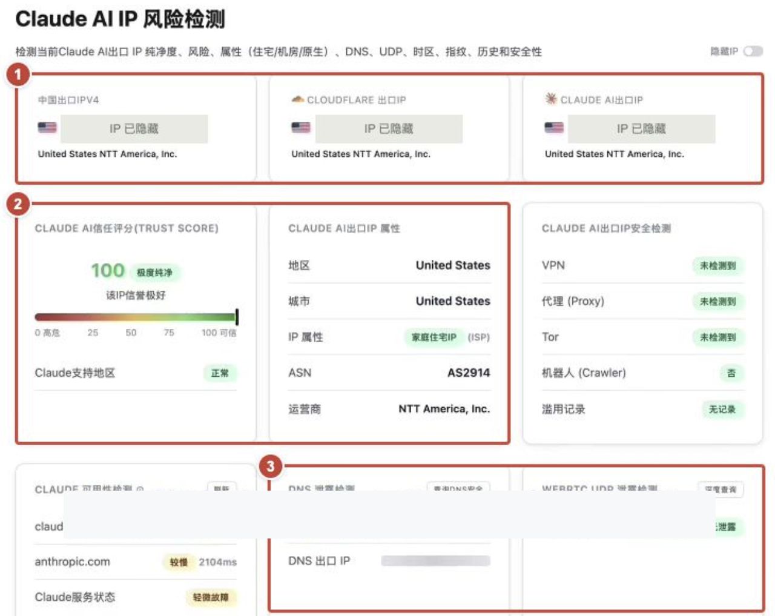Click the CLAUDE AI出口IP安全检测 heading
Image resolution: width=775 pixels, height=616 pixels.
pos(606,228)
